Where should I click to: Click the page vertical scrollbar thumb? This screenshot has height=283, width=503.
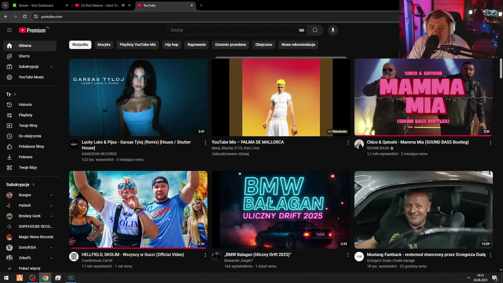pos(501,69)
